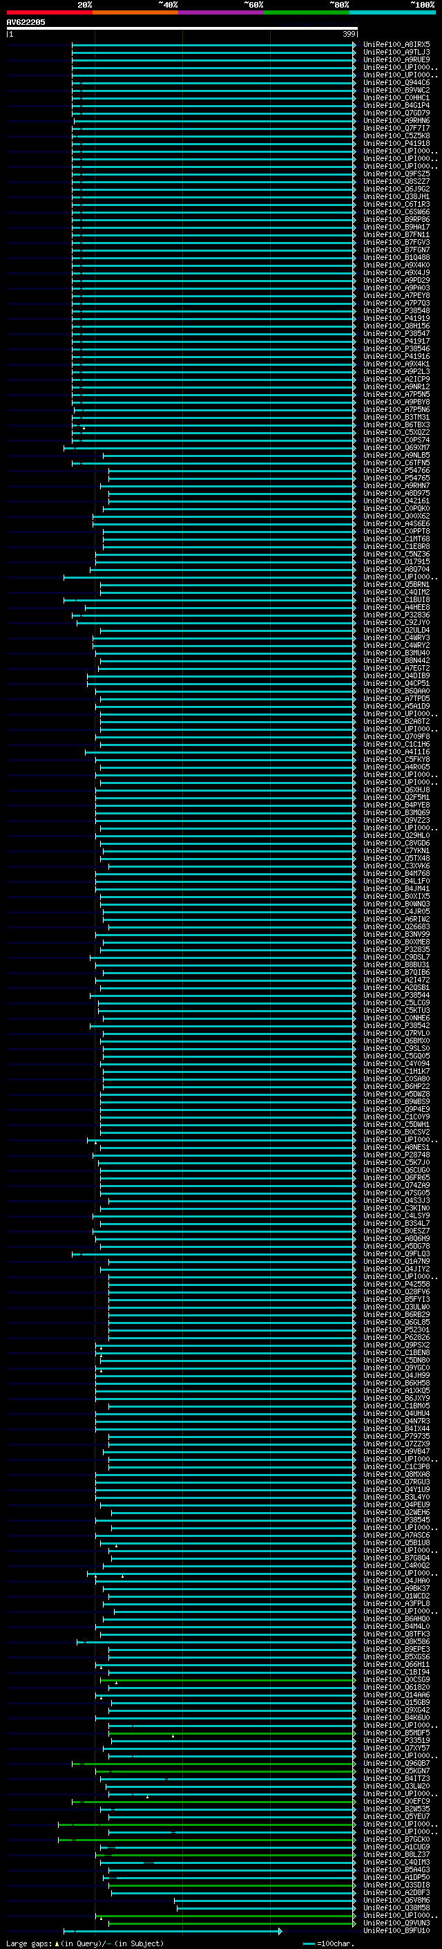Screen dimensions: 442x1949
Task: Open the UniRef100_P41916 label
Action: click(396, 356)
